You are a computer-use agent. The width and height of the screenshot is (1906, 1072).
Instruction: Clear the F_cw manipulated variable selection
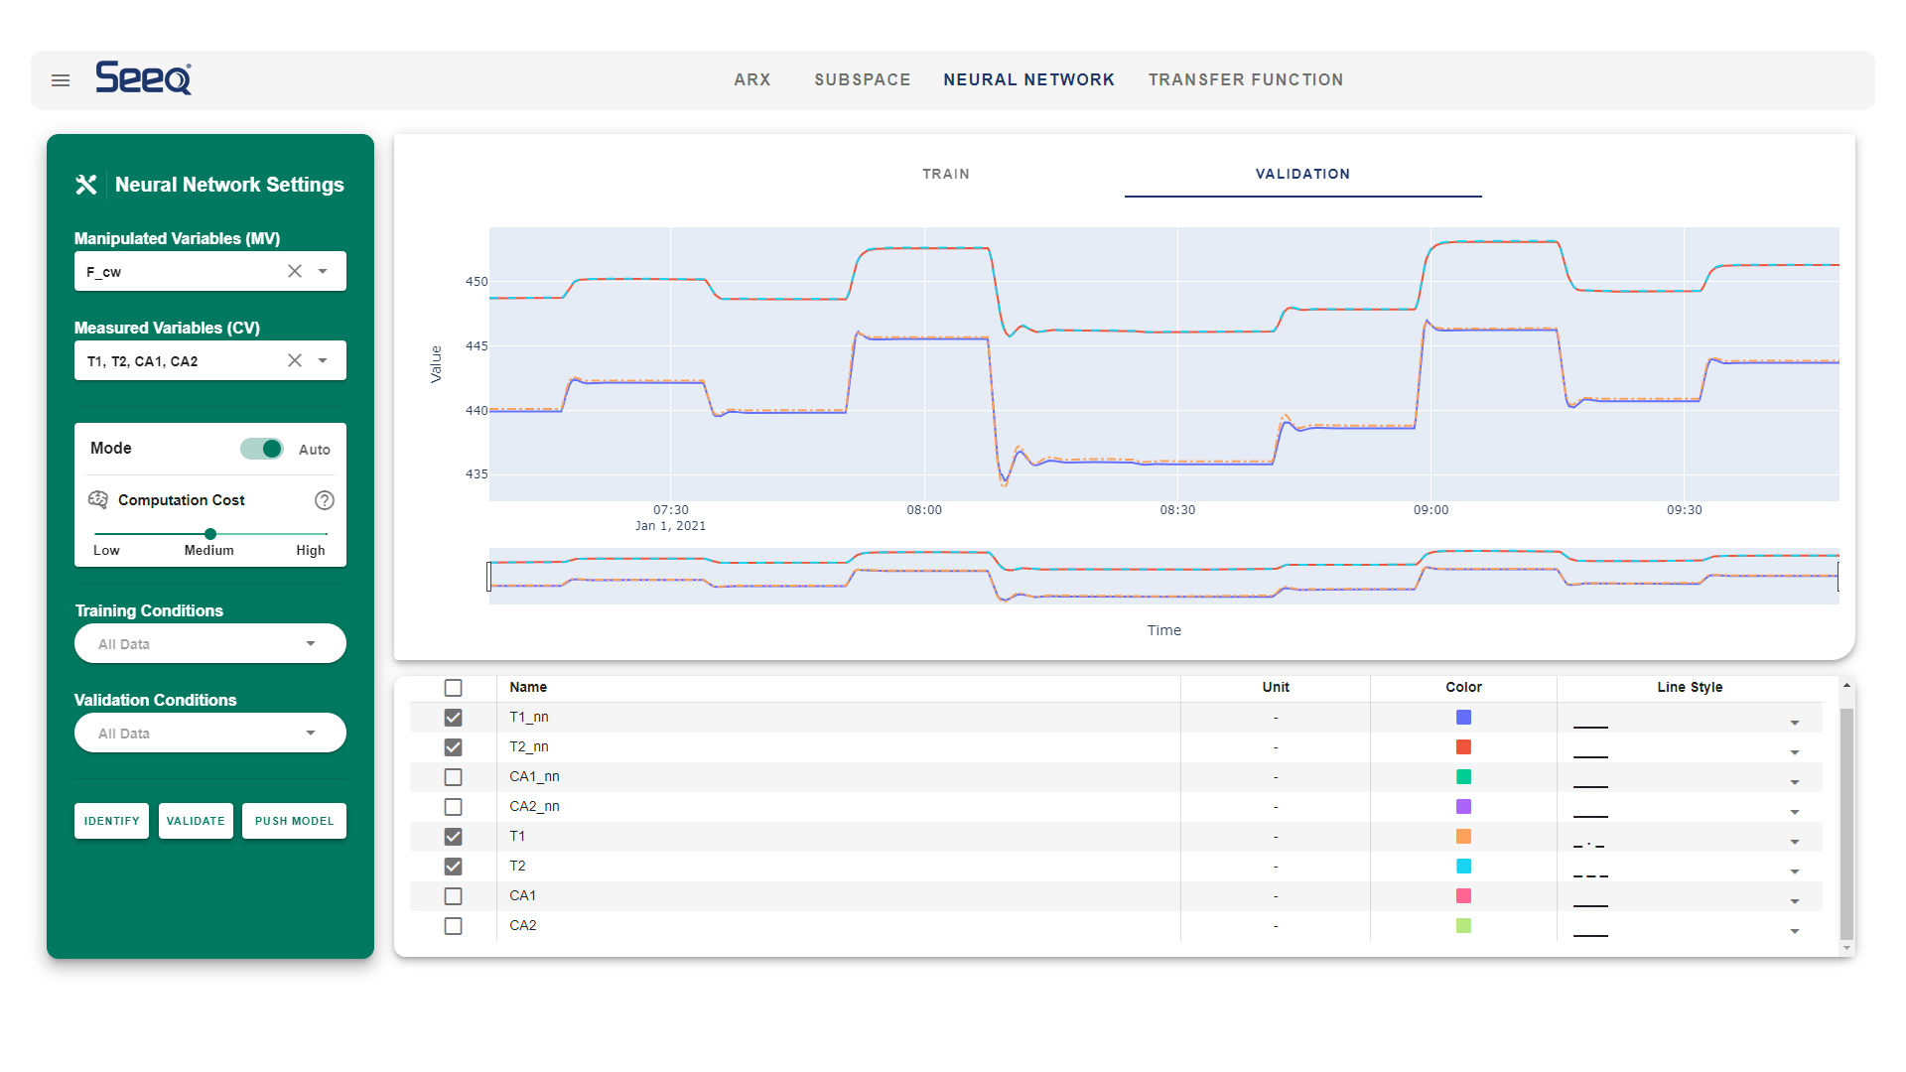click(x=295, y=271)
